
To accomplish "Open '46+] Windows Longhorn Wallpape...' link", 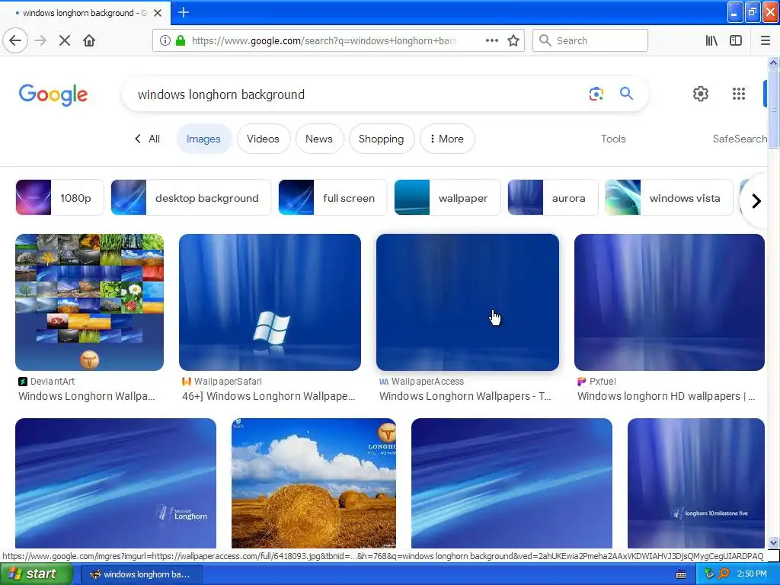I will (269, 396).
